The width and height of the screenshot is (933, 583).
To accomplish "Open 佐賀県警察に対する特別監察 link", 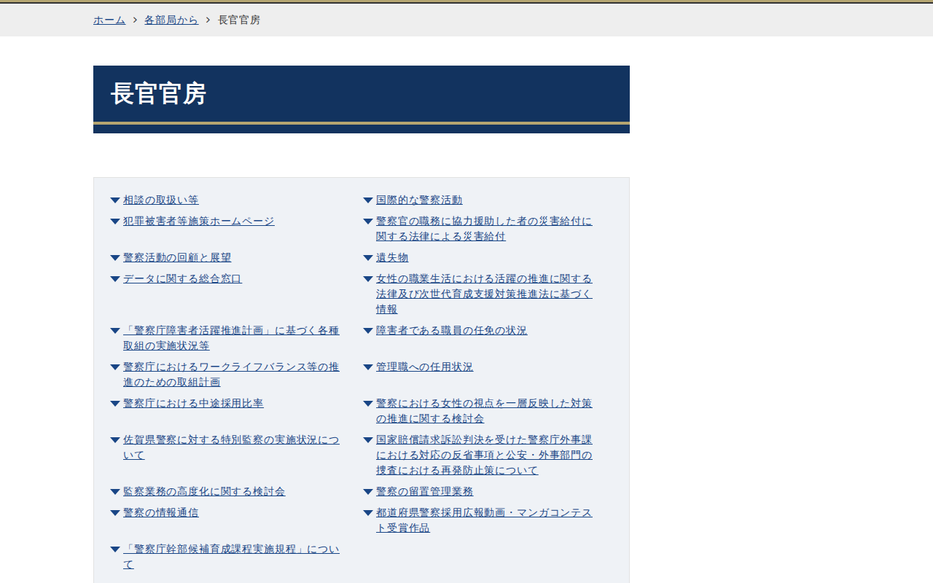I will (x=231, y=447).
